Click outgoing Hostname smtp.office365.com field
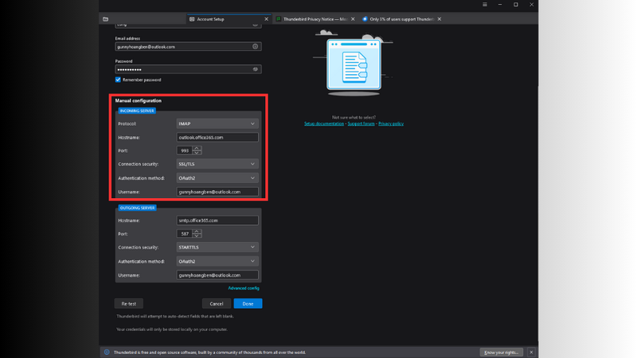 click(217, 220)
